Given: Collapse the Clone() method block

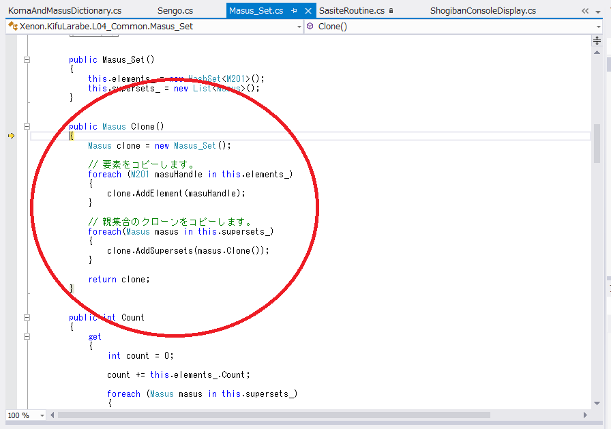Looking at the screenshot, I should coord(27,126).
